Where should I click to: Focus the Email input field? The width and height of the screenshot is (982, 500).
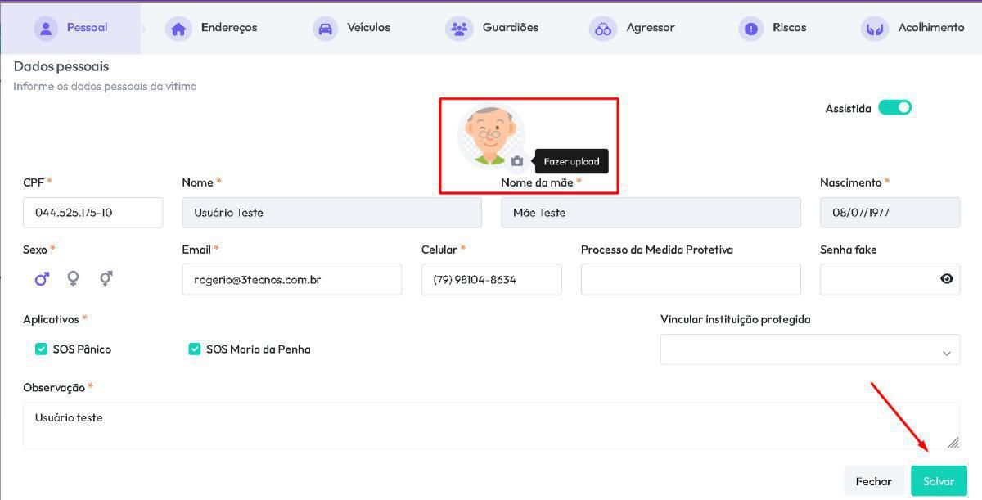292,279
